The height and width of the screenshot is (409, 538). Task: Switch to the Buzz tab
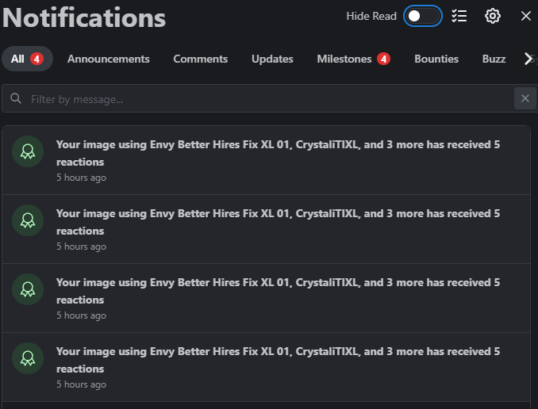click(494, 59)
